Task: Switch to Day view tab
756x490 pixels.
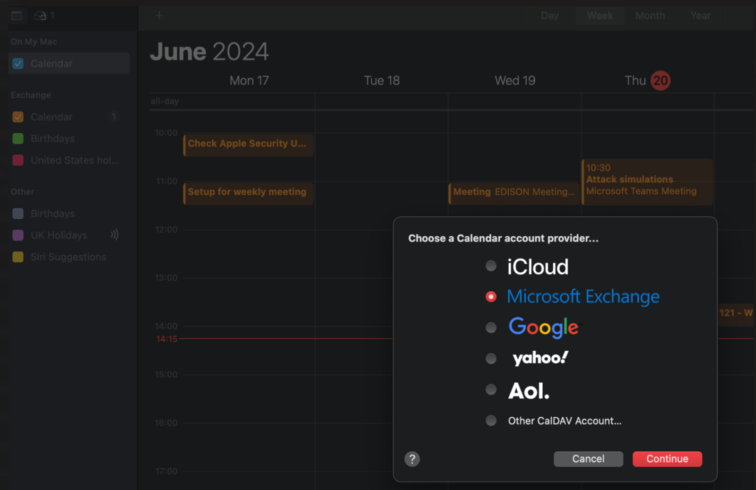Action: (x=550, y=16)
